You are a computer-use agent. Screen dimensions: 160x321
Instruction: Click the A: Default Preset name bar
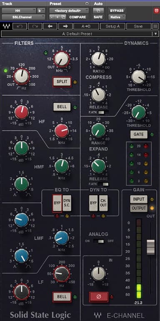pos(77,34)
